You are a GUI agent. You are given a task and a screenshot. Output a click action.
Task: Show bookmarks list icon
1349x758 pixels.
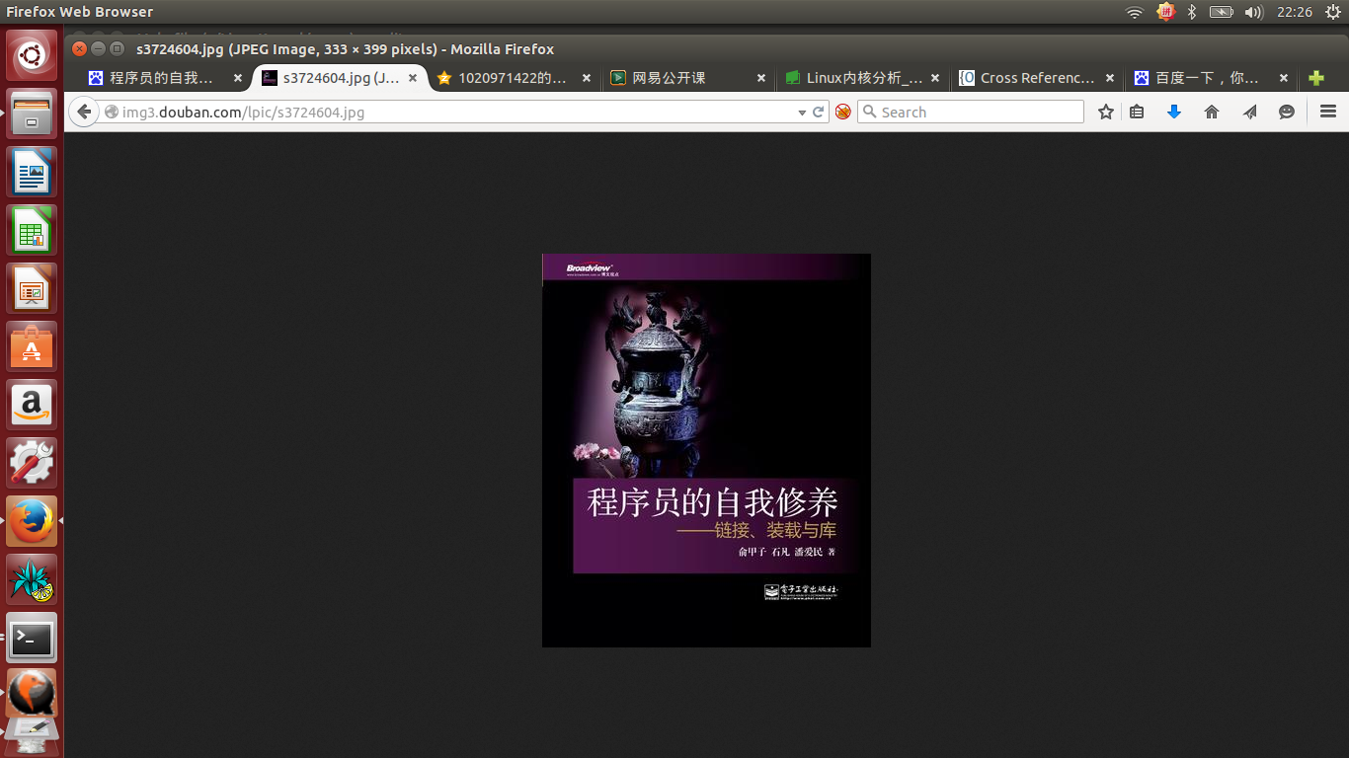(1137, 113)
